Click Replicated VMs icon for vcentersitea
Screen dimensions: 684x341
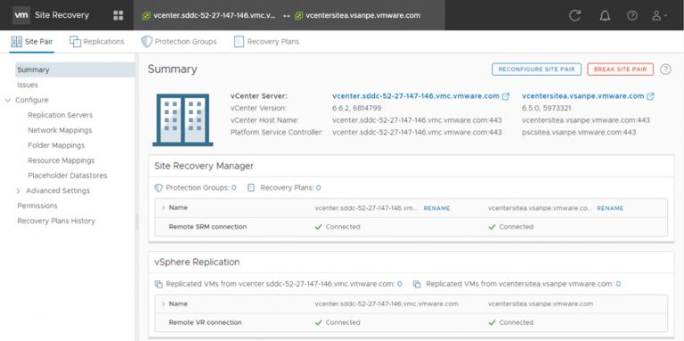(x=418, y=284)
